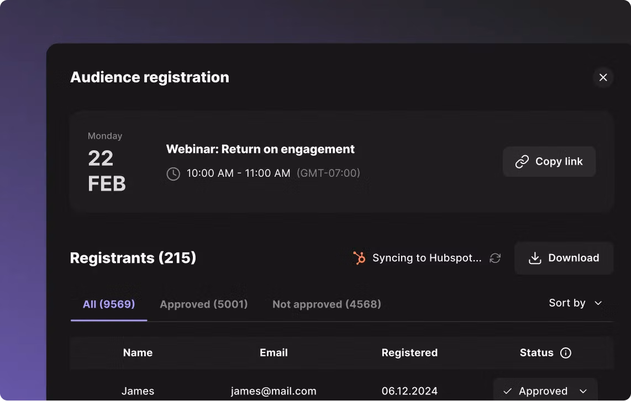
Task: Expand the Sort by dropdown
Action: point(575,303)
